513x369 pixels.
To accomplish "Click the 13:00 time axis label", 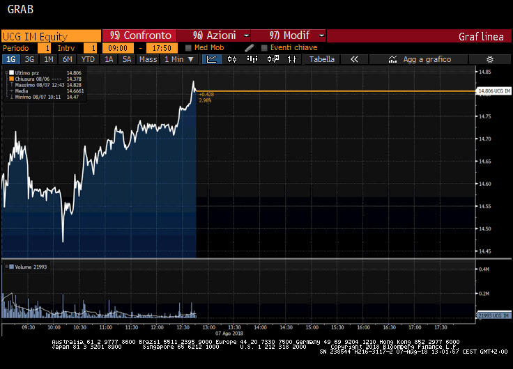I will point(208,327).
